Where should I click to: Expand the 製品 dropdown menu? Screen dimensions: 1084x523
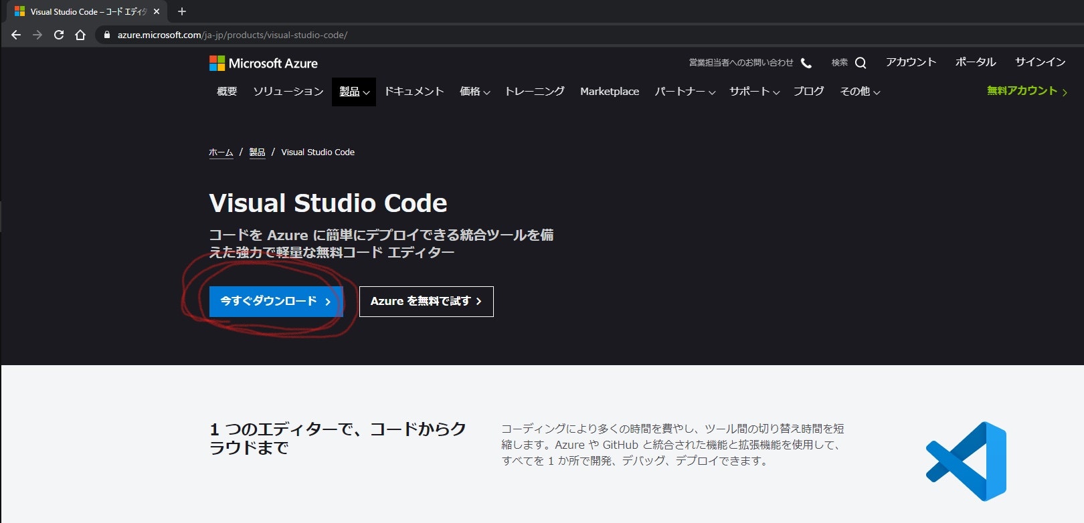point(354,92)
